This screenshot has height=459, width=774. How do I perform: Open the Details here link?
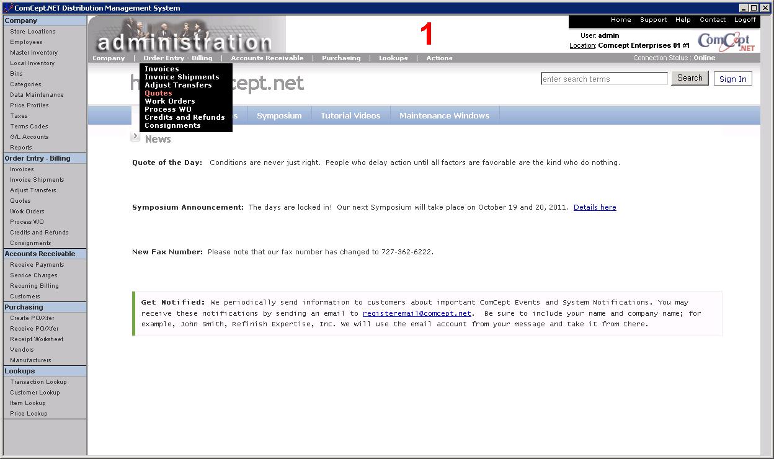tap(594, 207)
